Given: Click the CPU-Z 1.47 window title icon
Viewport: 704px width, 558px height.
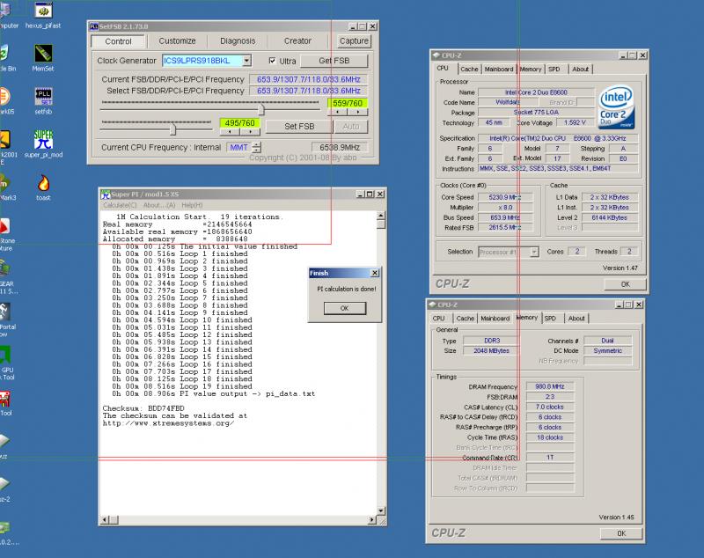Looking at the screenshot, I should 436,55.
